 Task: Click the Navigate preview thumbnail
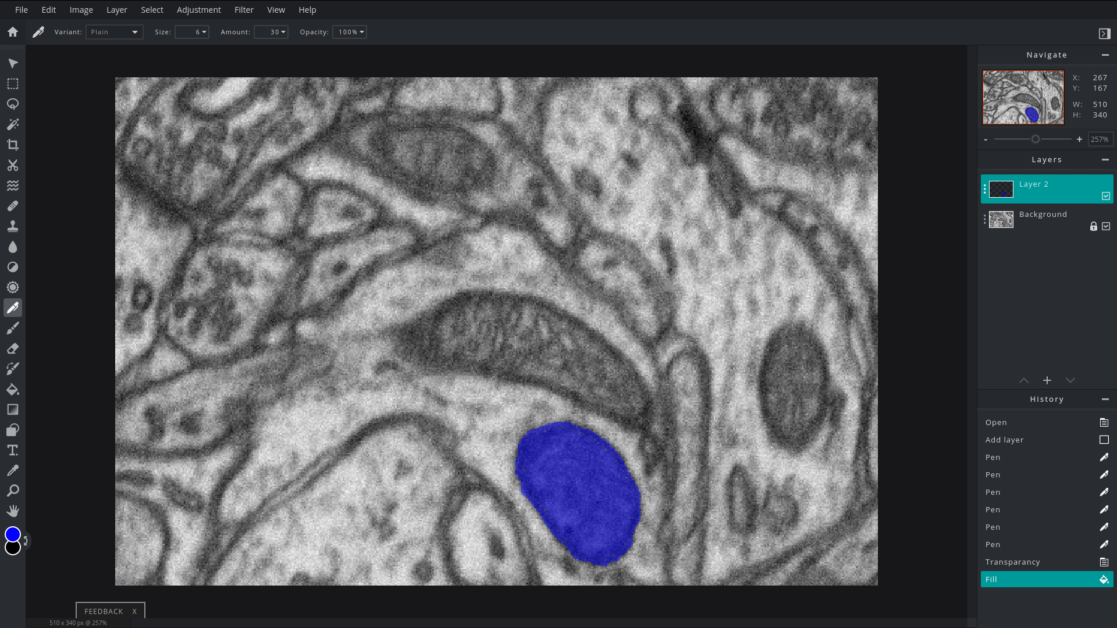1023,98
